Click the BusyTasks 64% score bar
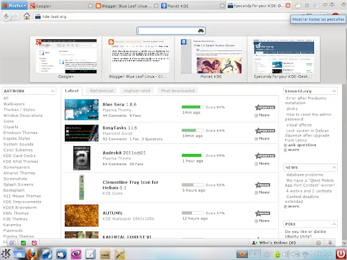 click(x=193, y=131)
